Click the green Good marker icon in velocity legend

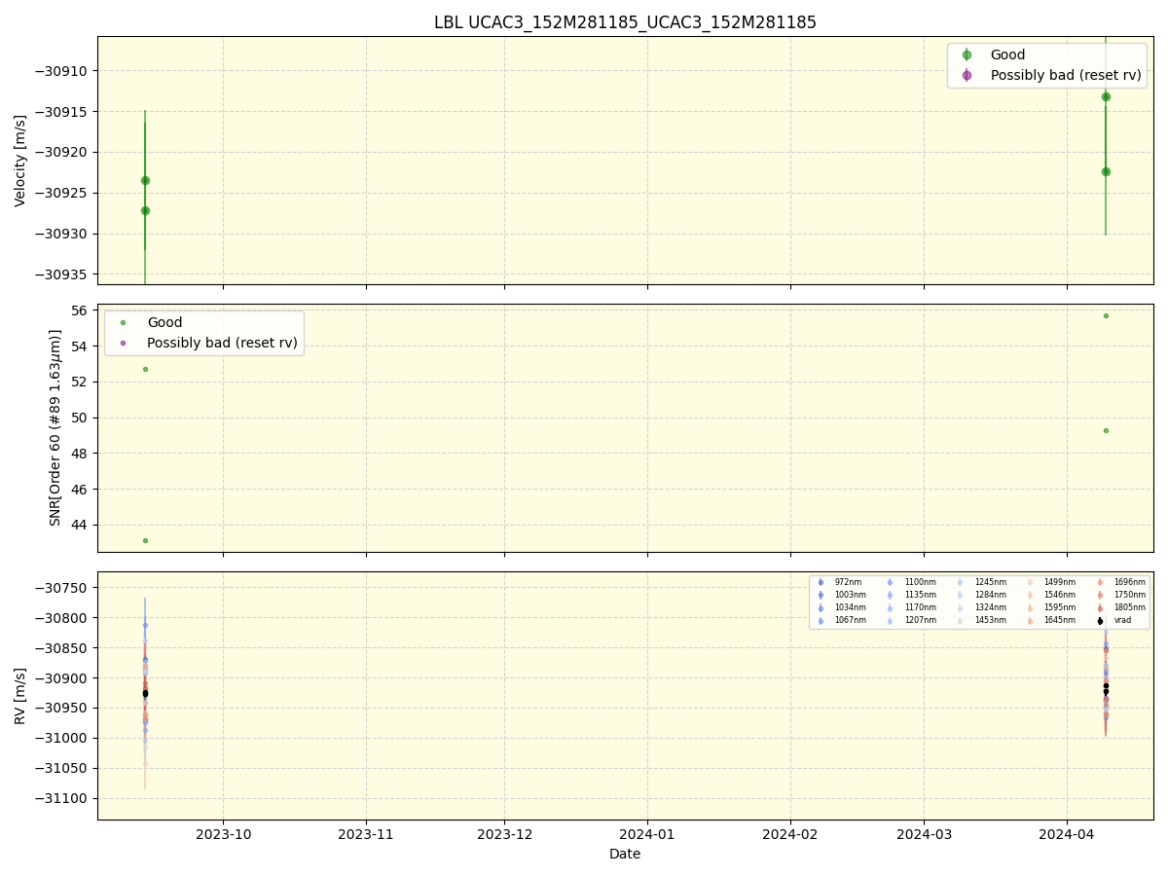(967, 55)
